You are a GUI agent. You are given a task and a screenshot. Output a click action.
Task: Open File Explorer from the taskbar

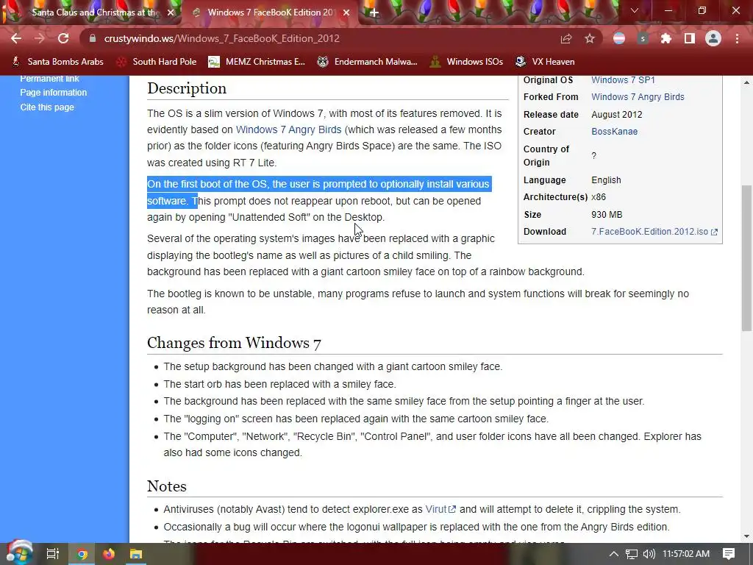pos(136,554)
